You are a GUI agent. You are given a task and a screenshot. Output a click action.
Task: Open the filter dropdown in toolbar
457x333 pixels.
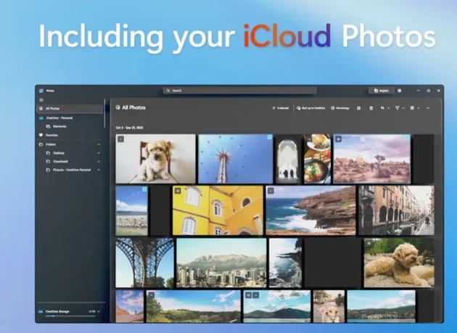399,108
